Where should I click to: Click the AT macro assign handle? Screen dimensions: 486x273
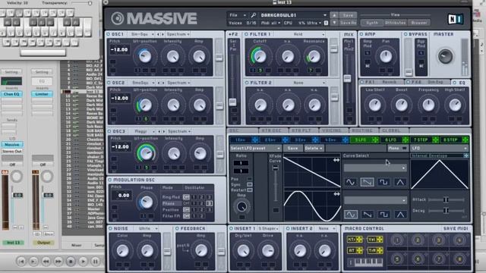[x=359, y=250]
